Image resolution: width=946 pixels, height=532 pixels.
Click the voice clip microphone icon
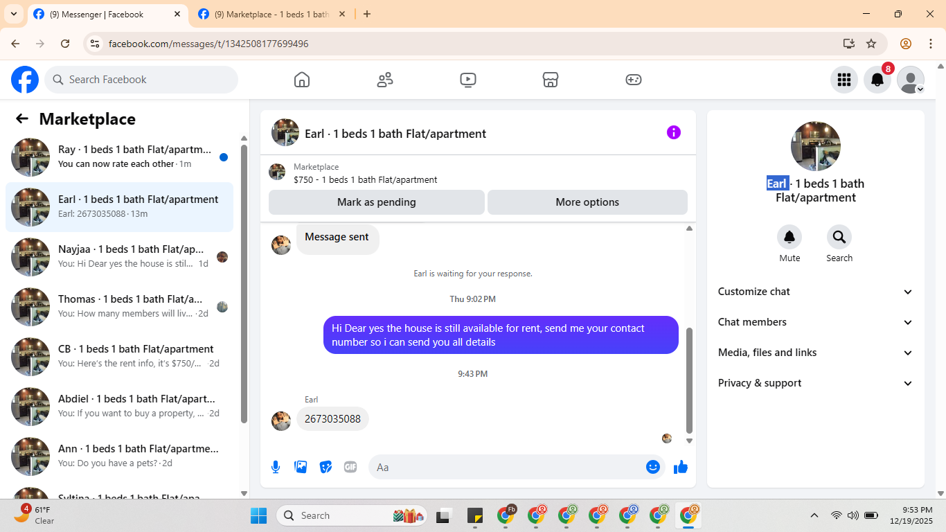(x=276, y=467)
